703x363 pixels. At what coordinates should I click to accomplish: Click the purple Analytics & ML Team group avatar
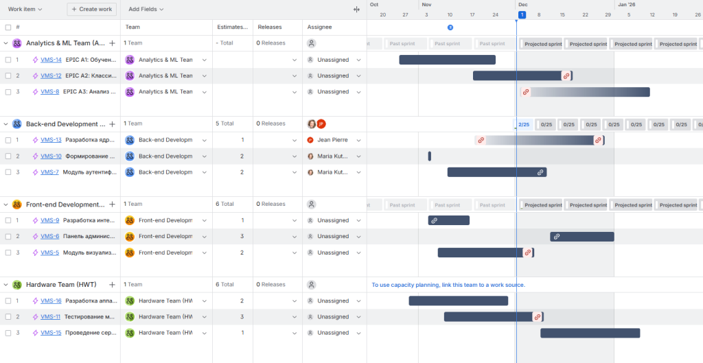(x=17, y=43)
